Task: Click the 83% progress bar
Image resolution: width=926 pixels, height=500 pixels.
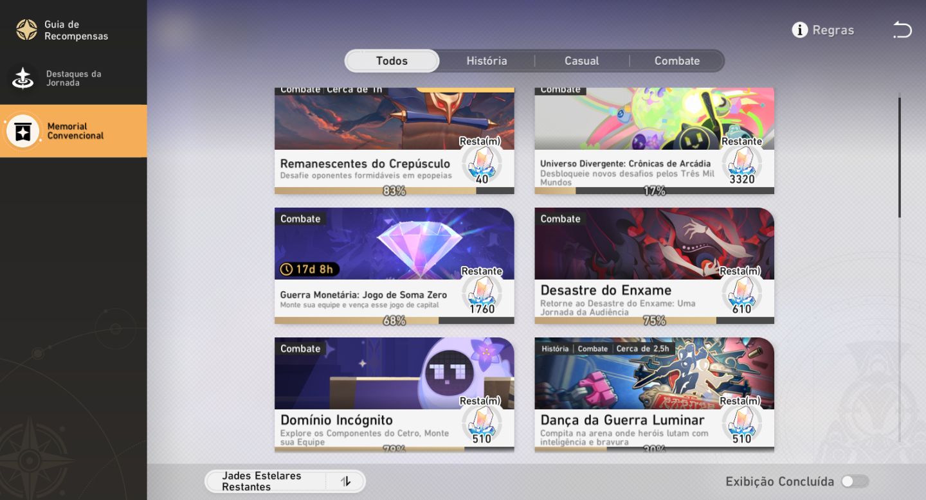Action: click(x=394, y=191)
